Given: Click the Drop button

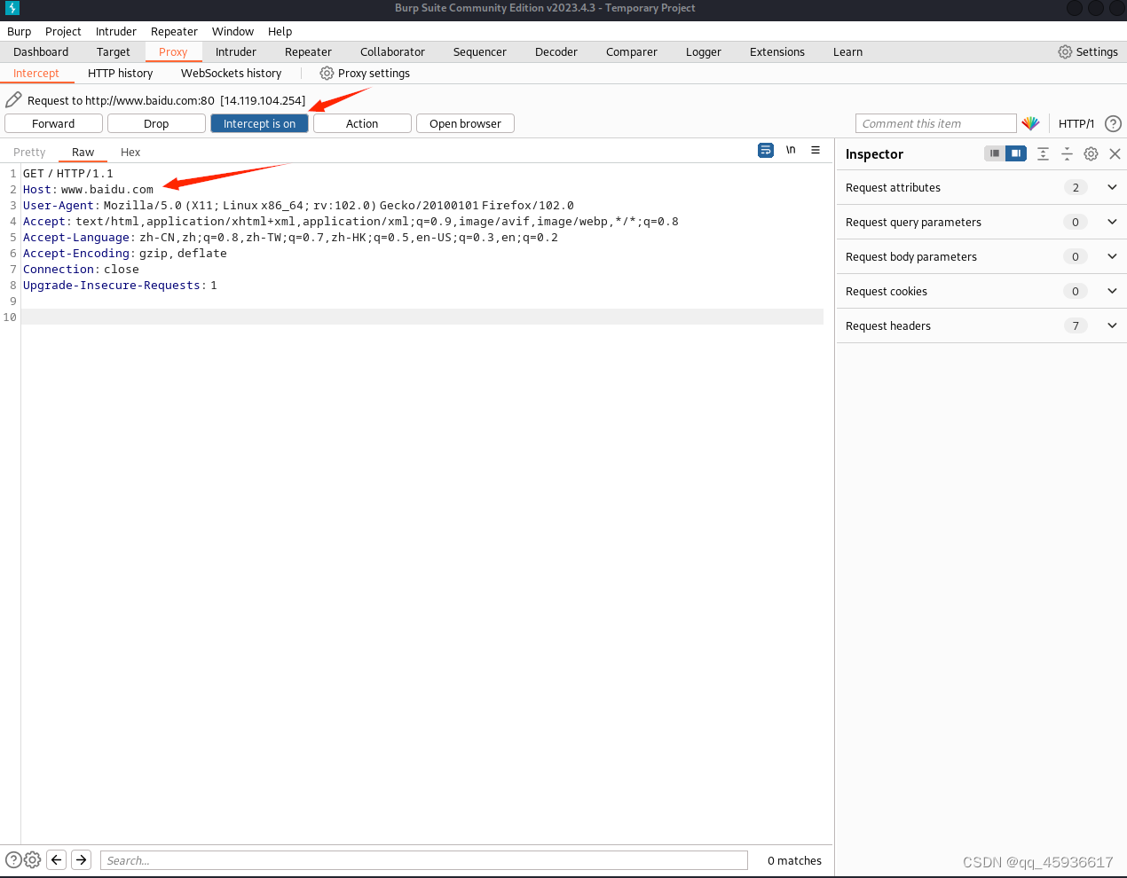Looking at the screenshot, I should tap(156, 124).
